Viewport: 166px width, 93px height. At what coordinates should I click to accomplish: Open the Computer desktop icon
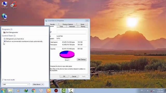click(4, 5)
